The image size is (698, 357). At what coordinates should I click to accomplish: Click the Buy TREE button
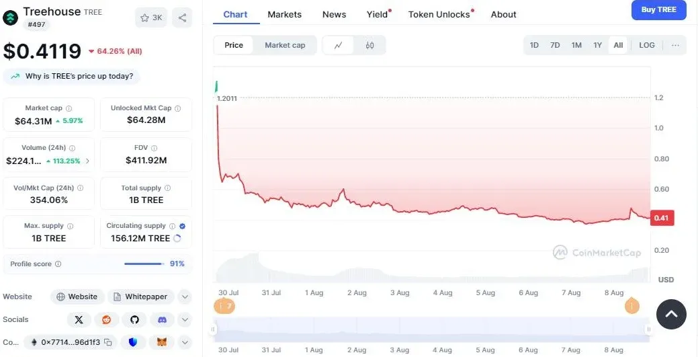point(659,10)
